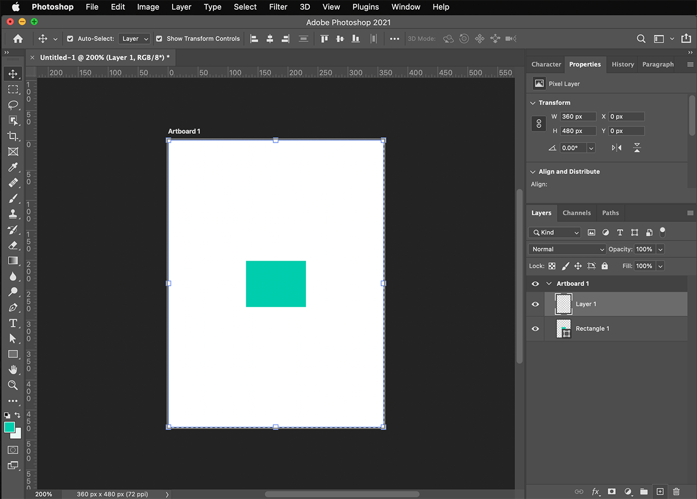The image size is (697, 499).
Task: Select the Hand tool
Action: pos(13,369)
